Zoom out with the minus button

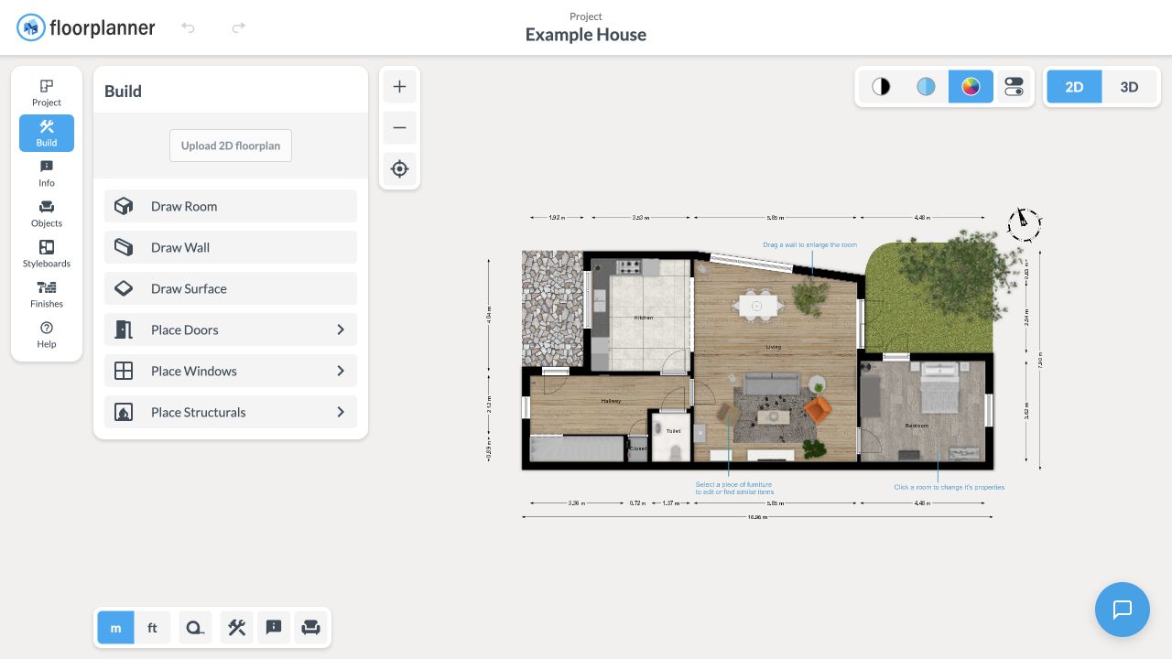point(399,127)
